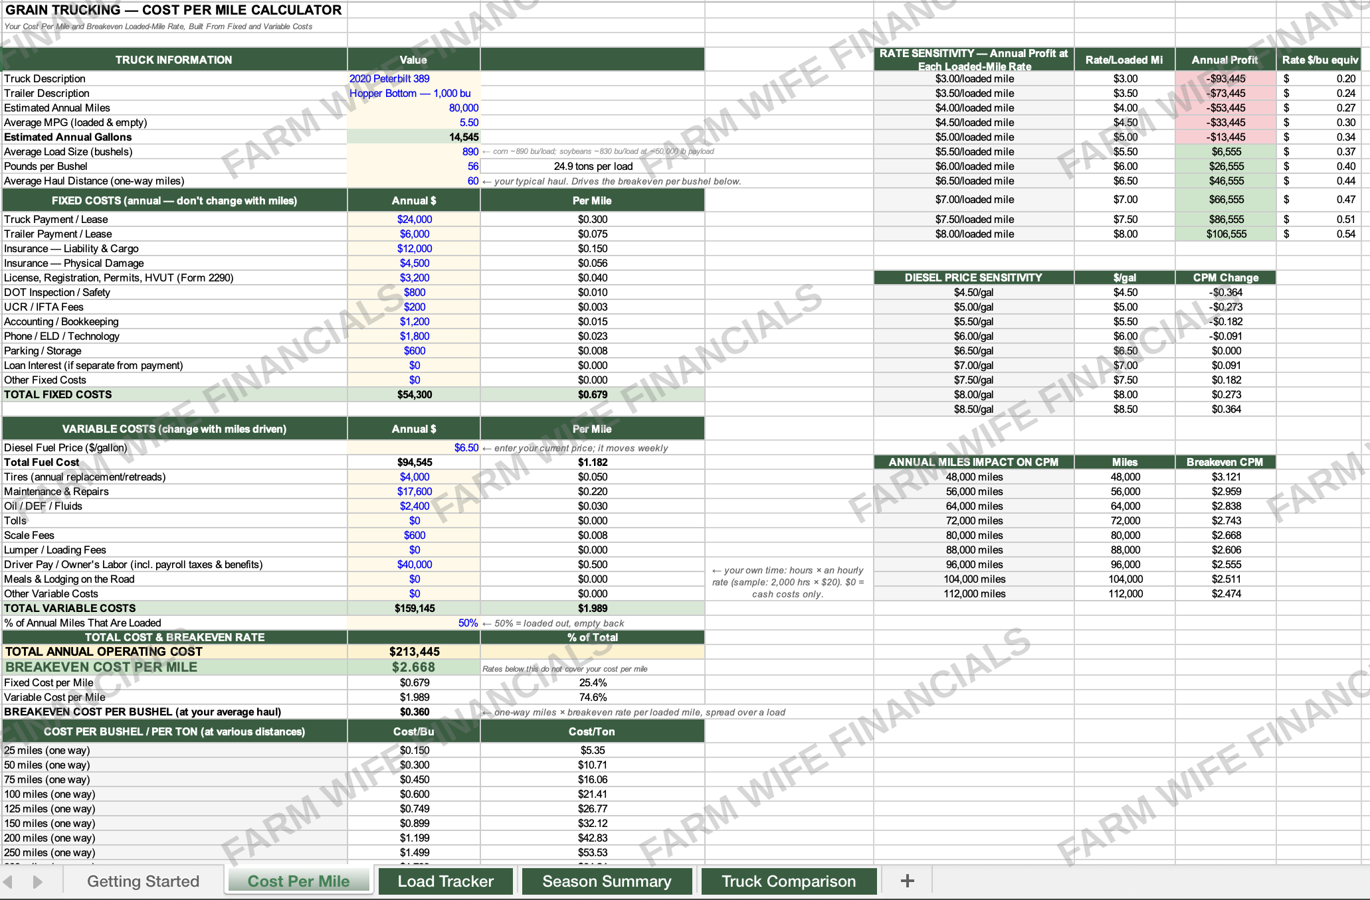1370x900 pixels.
Task: Go to previous sheet with left arrow
Action: 9,881
